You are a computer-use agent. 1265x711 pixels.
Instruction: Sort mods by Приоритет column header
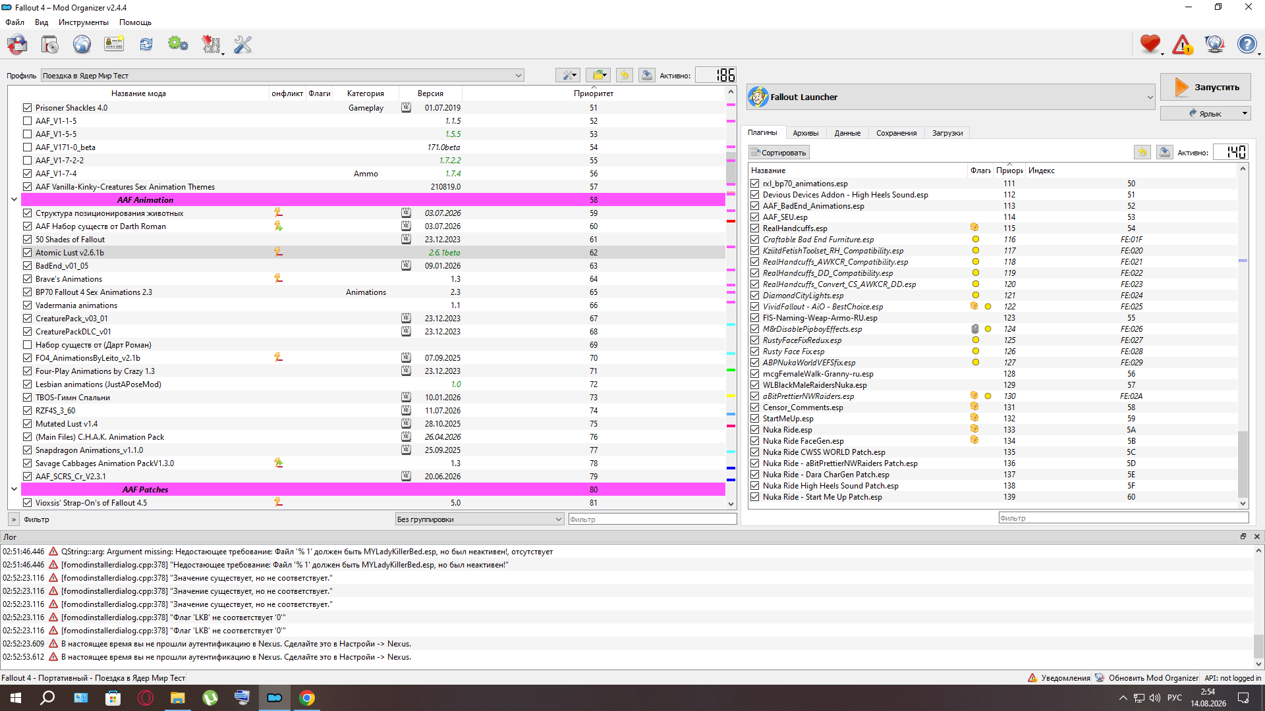point(593,93)
